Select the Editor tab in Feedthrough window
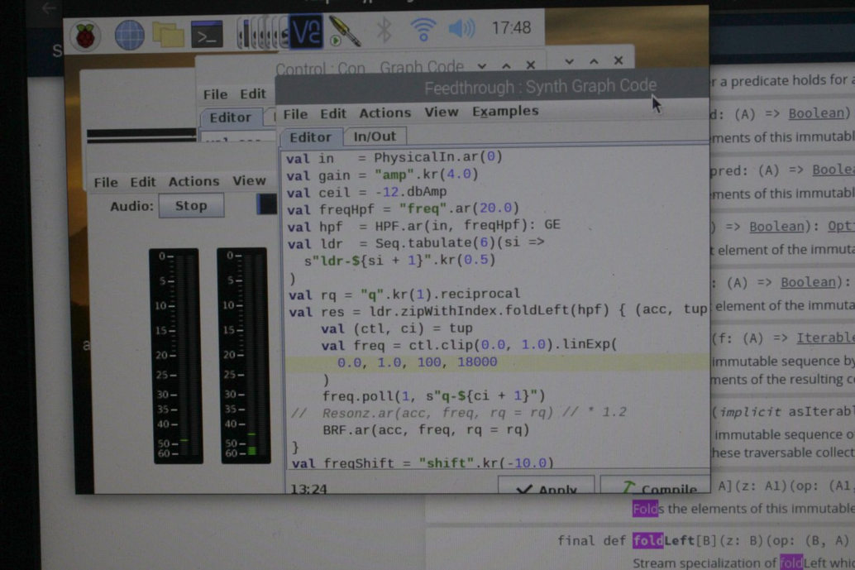 point(310,137)
